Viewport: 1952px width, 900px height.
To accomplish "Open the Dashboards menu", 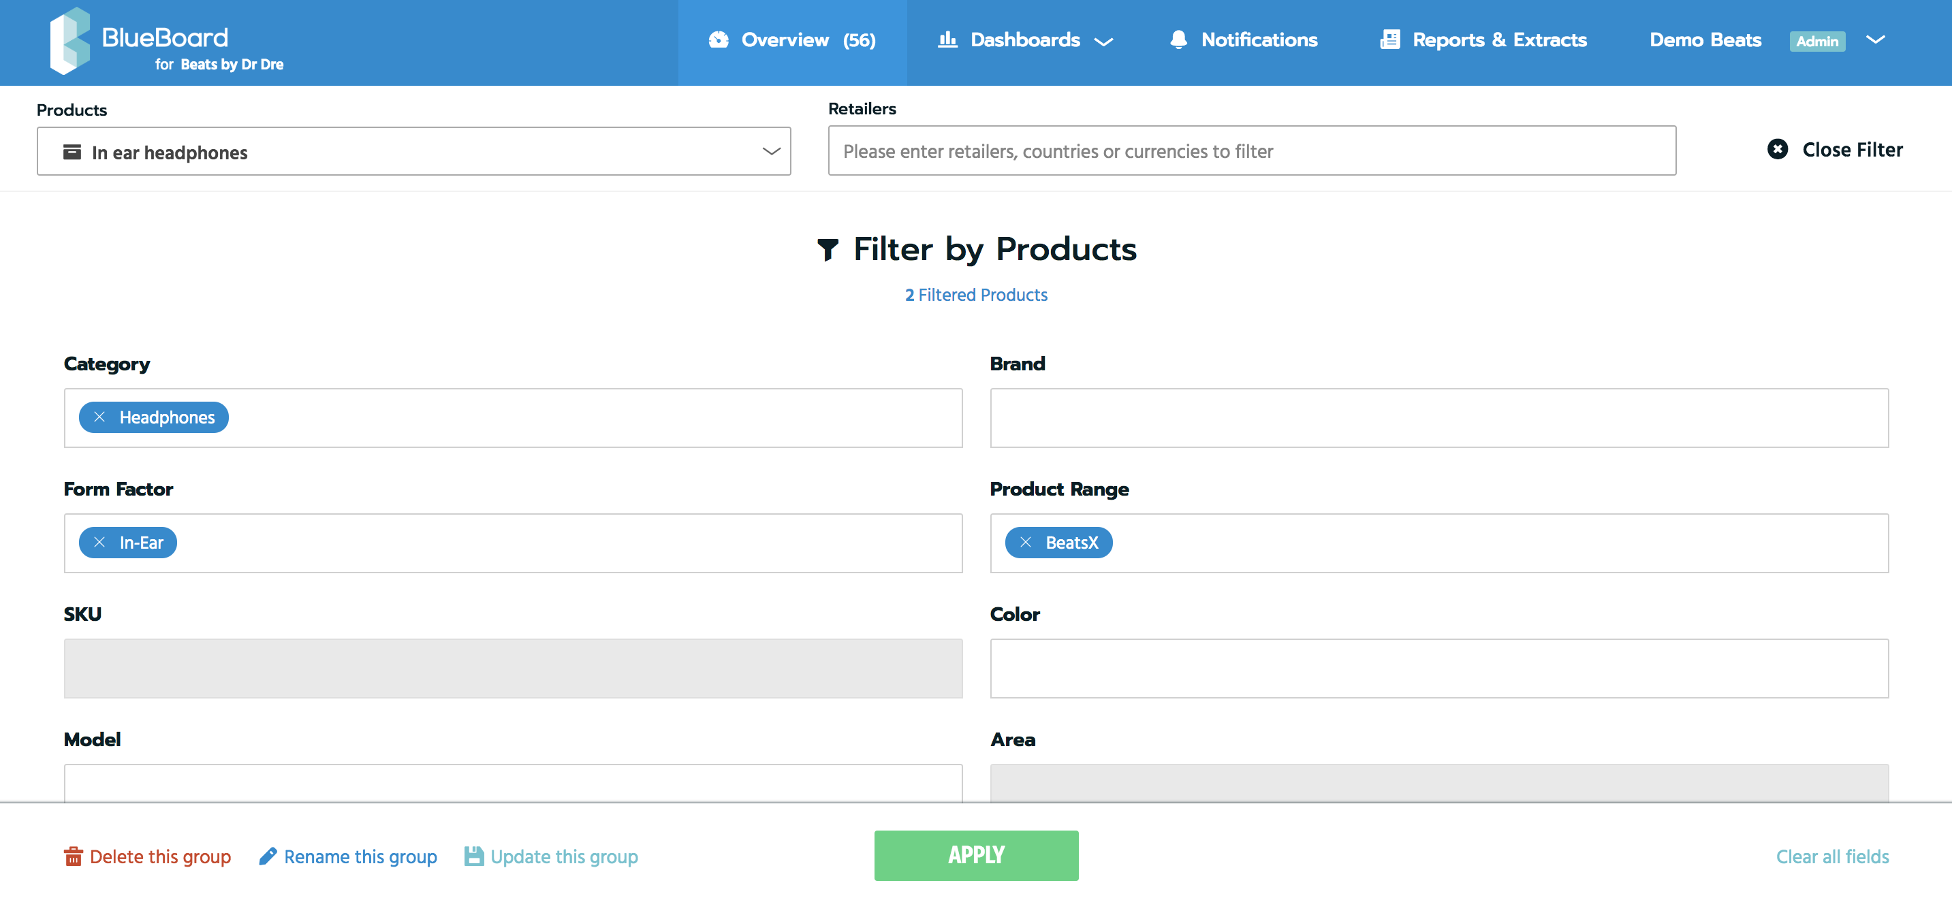I will (1025, 40).
